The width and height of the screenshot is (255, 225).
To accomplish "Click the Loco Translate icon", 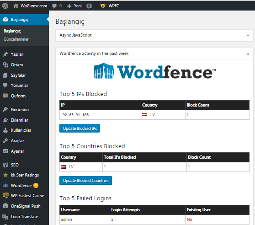I will click(5, 217).
